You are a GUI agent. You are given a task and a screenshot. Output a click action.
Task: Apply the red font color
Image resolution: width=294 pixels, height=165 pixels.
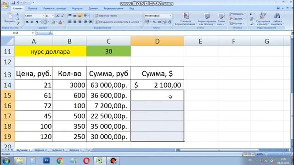tap(60, 22)
